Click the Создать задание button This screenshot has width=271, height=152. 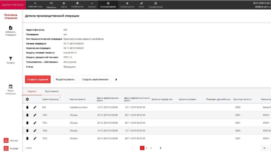(38, 79)
